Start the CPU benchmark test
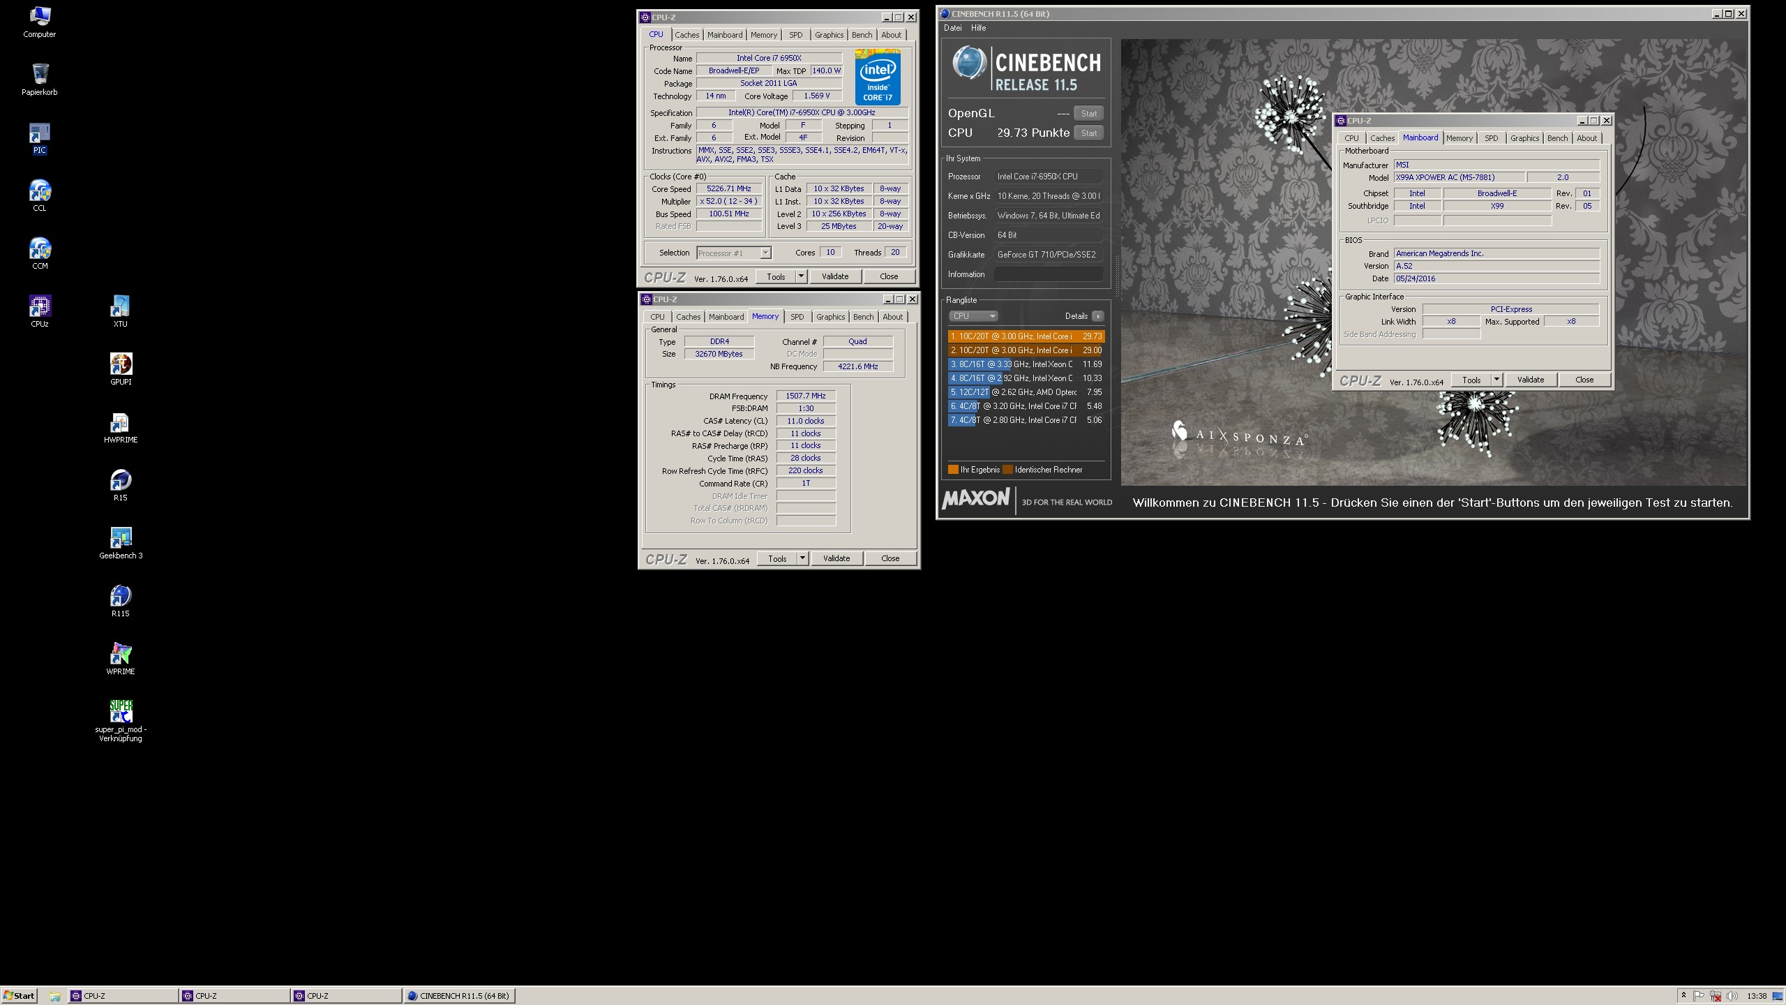Screen dimensions: 1786x1005 (1088, 133)
